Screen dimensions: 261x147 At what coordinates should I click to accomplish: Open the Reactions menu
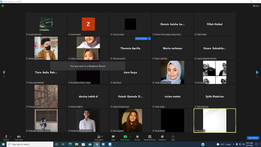[162, 138]
